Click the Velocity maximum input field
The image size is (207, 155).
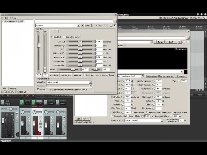[x=159, y=81]
